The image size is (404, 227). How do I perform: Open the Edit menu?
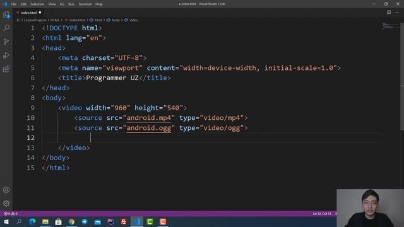pos(23,4)
